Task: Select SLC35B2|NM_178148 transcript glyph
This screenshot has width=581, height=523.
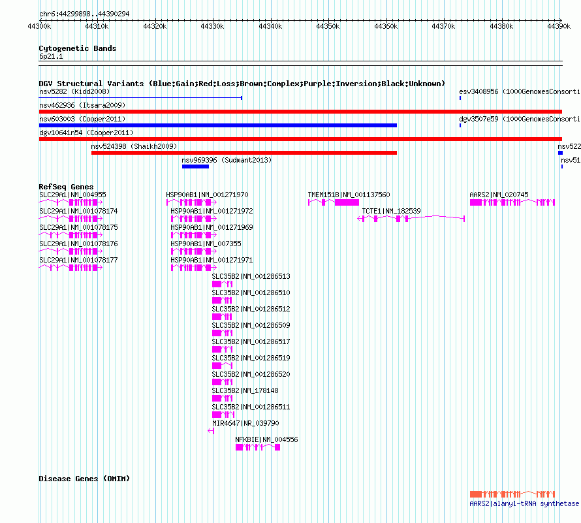Action: (x=223, y=398)
